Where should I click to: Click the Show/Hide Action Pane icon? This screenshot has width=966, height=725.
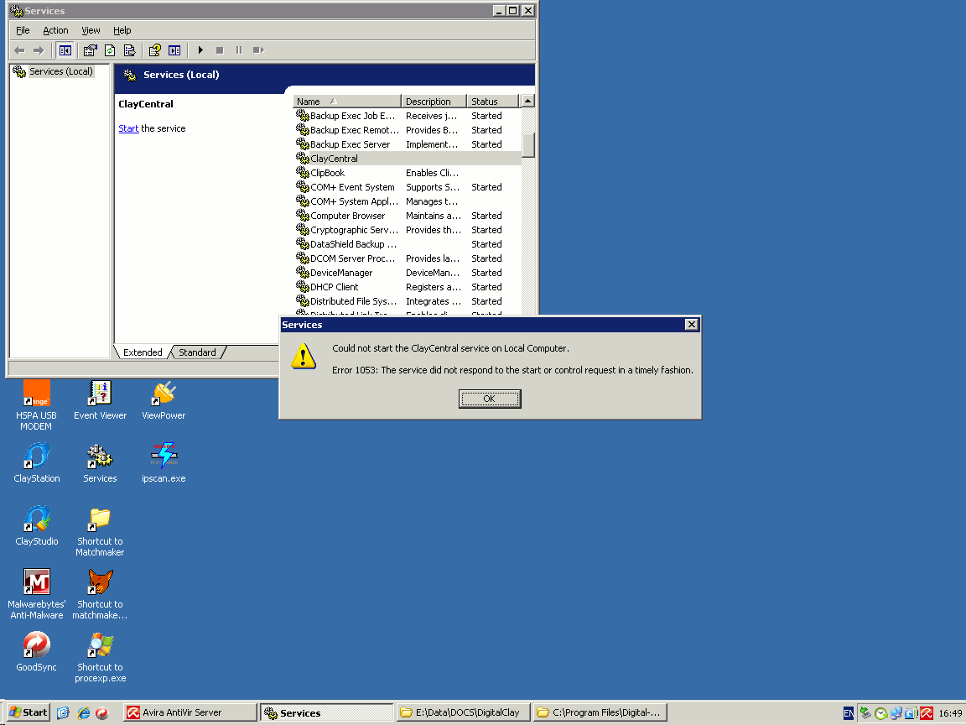coord(174,50)
